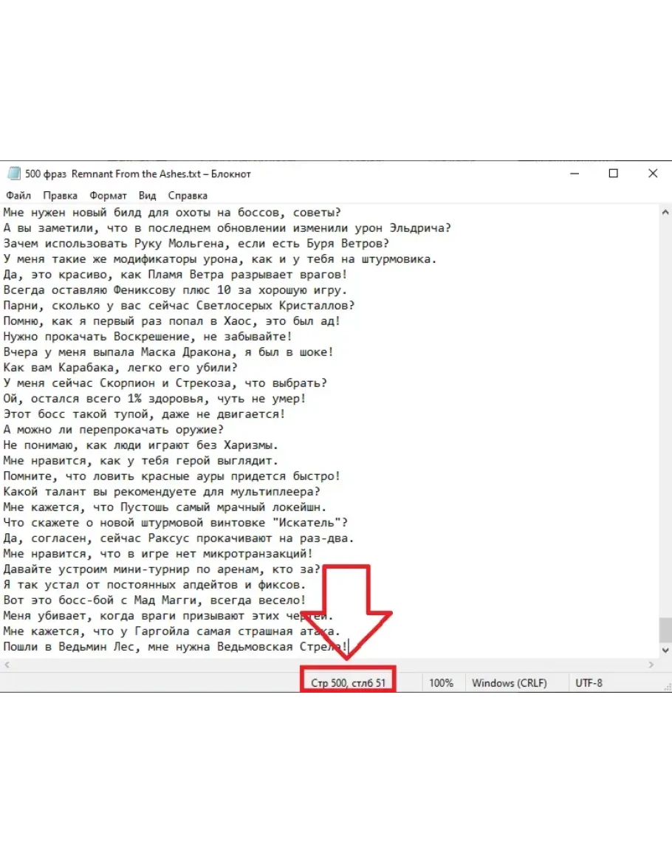Open the Файл menu
This screenshot has height=853, width=672.
[x=18, y=196]
